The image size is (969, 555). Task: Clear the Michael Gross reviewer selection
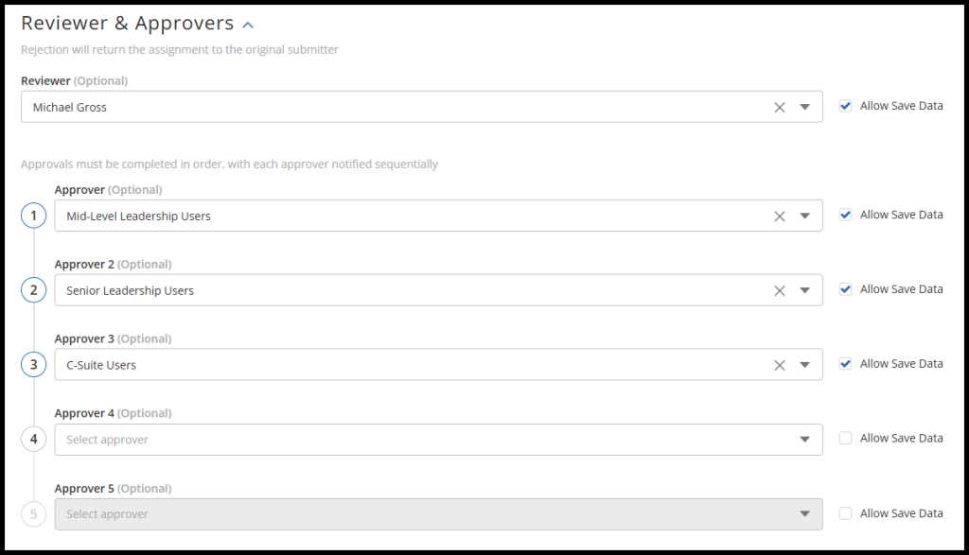[x=780, y=108]
